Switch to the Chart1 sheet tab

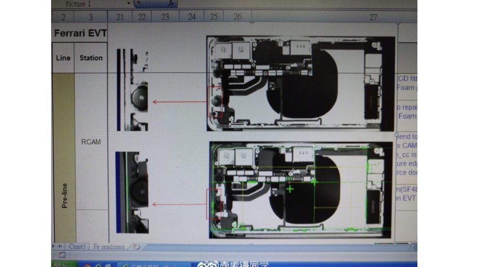77,247
